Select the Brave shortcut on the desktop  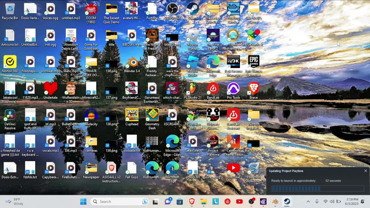coord(254,91)
